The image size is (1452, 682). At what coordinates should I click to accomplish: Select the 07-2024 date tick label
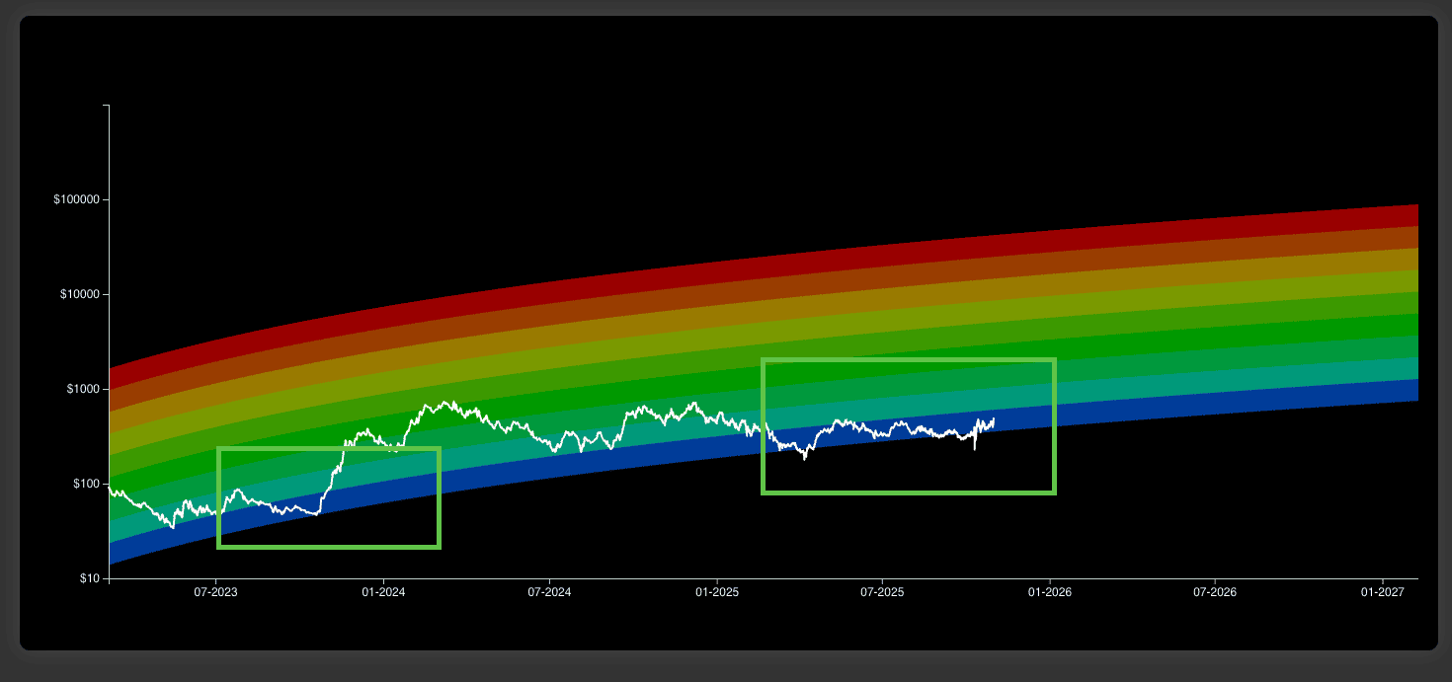coord(549,592)
